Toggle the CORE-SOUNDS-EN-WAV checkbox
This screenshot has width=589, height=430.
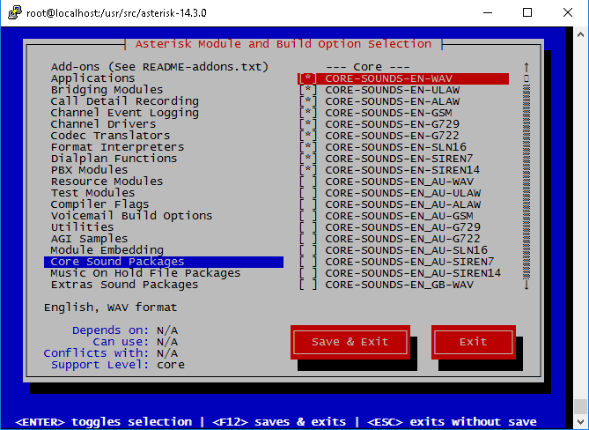click(308, 78)
